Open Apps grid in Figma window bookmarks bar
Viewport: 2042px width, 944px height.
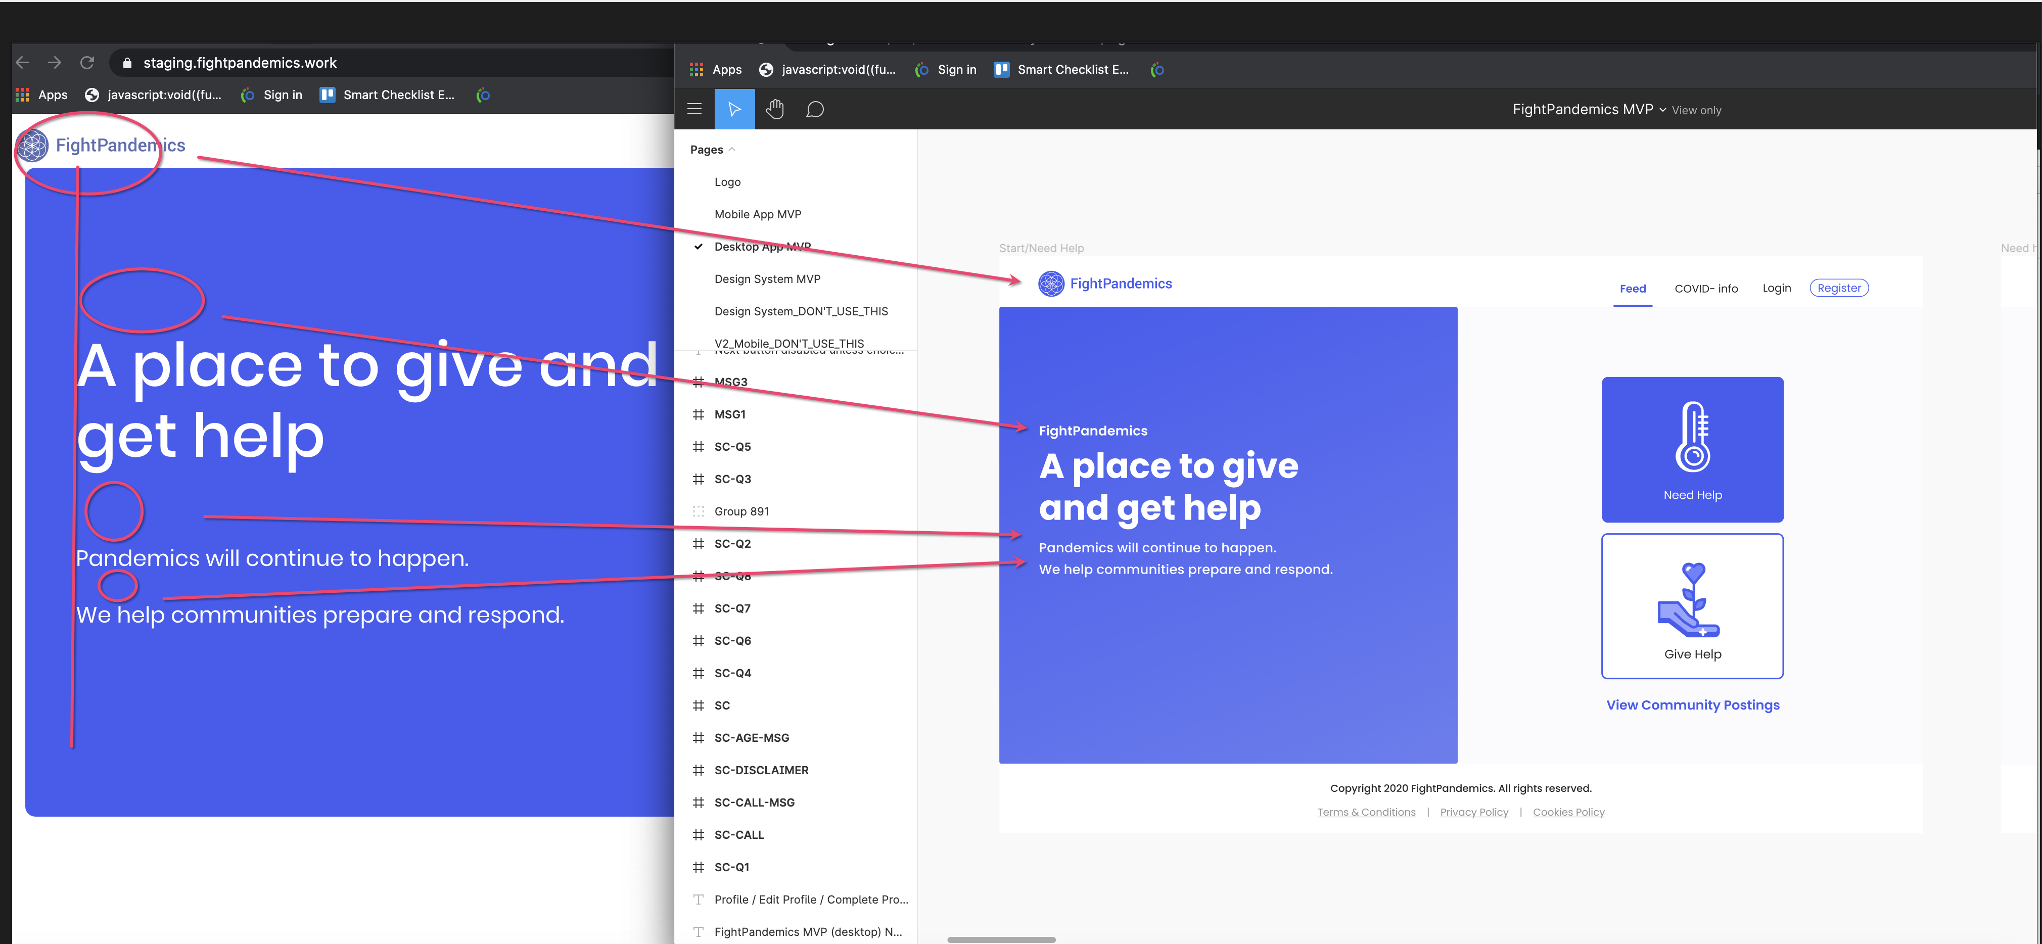716,70
